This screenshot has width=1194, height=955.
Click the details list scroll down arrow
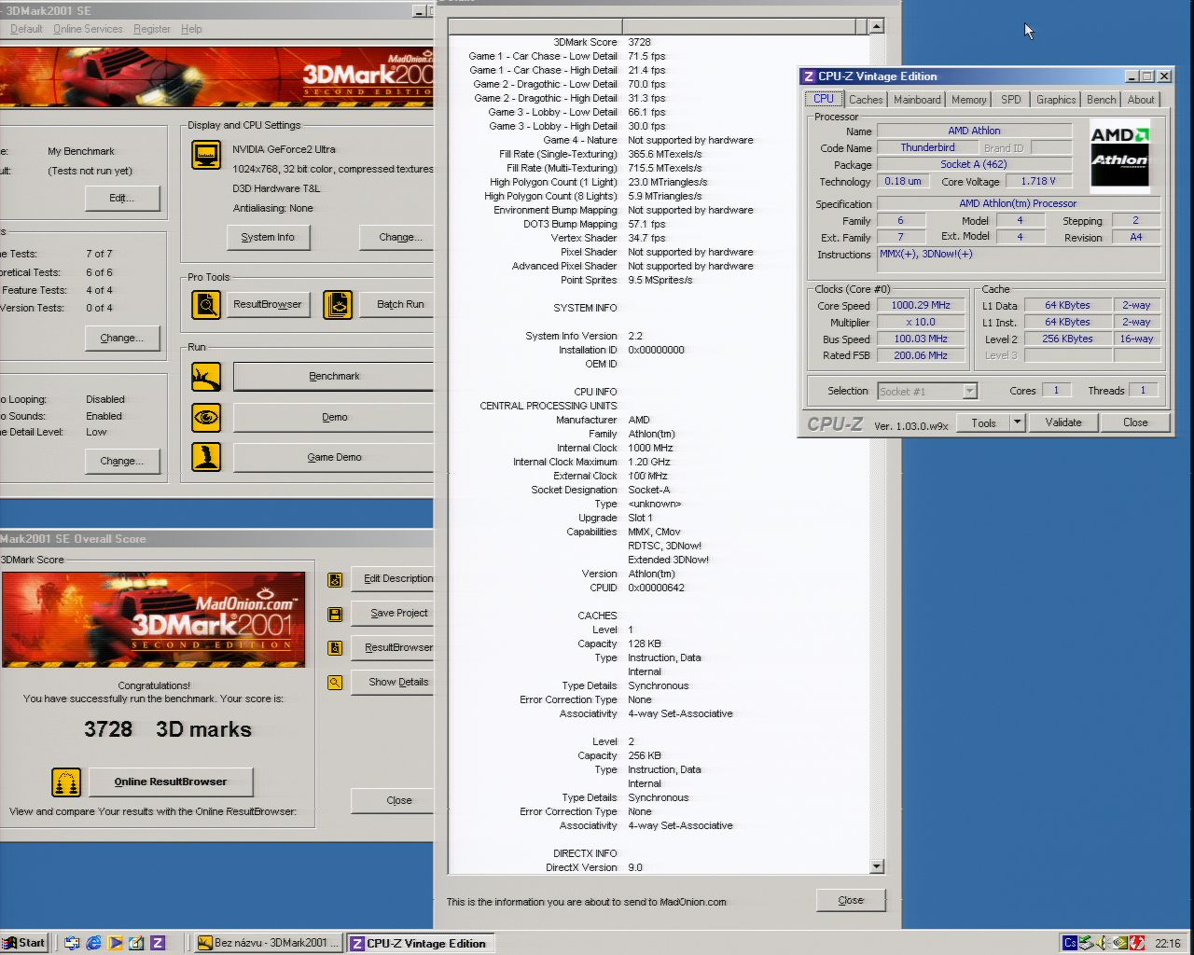[876, 866]
